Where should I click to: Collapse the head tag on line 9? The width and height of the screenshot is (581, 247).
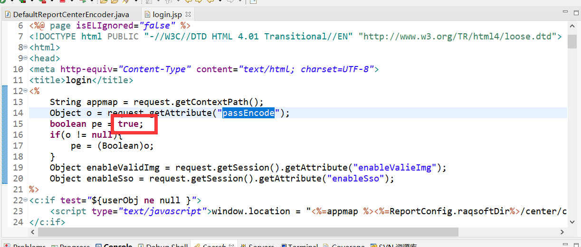(x=25, y=58)
